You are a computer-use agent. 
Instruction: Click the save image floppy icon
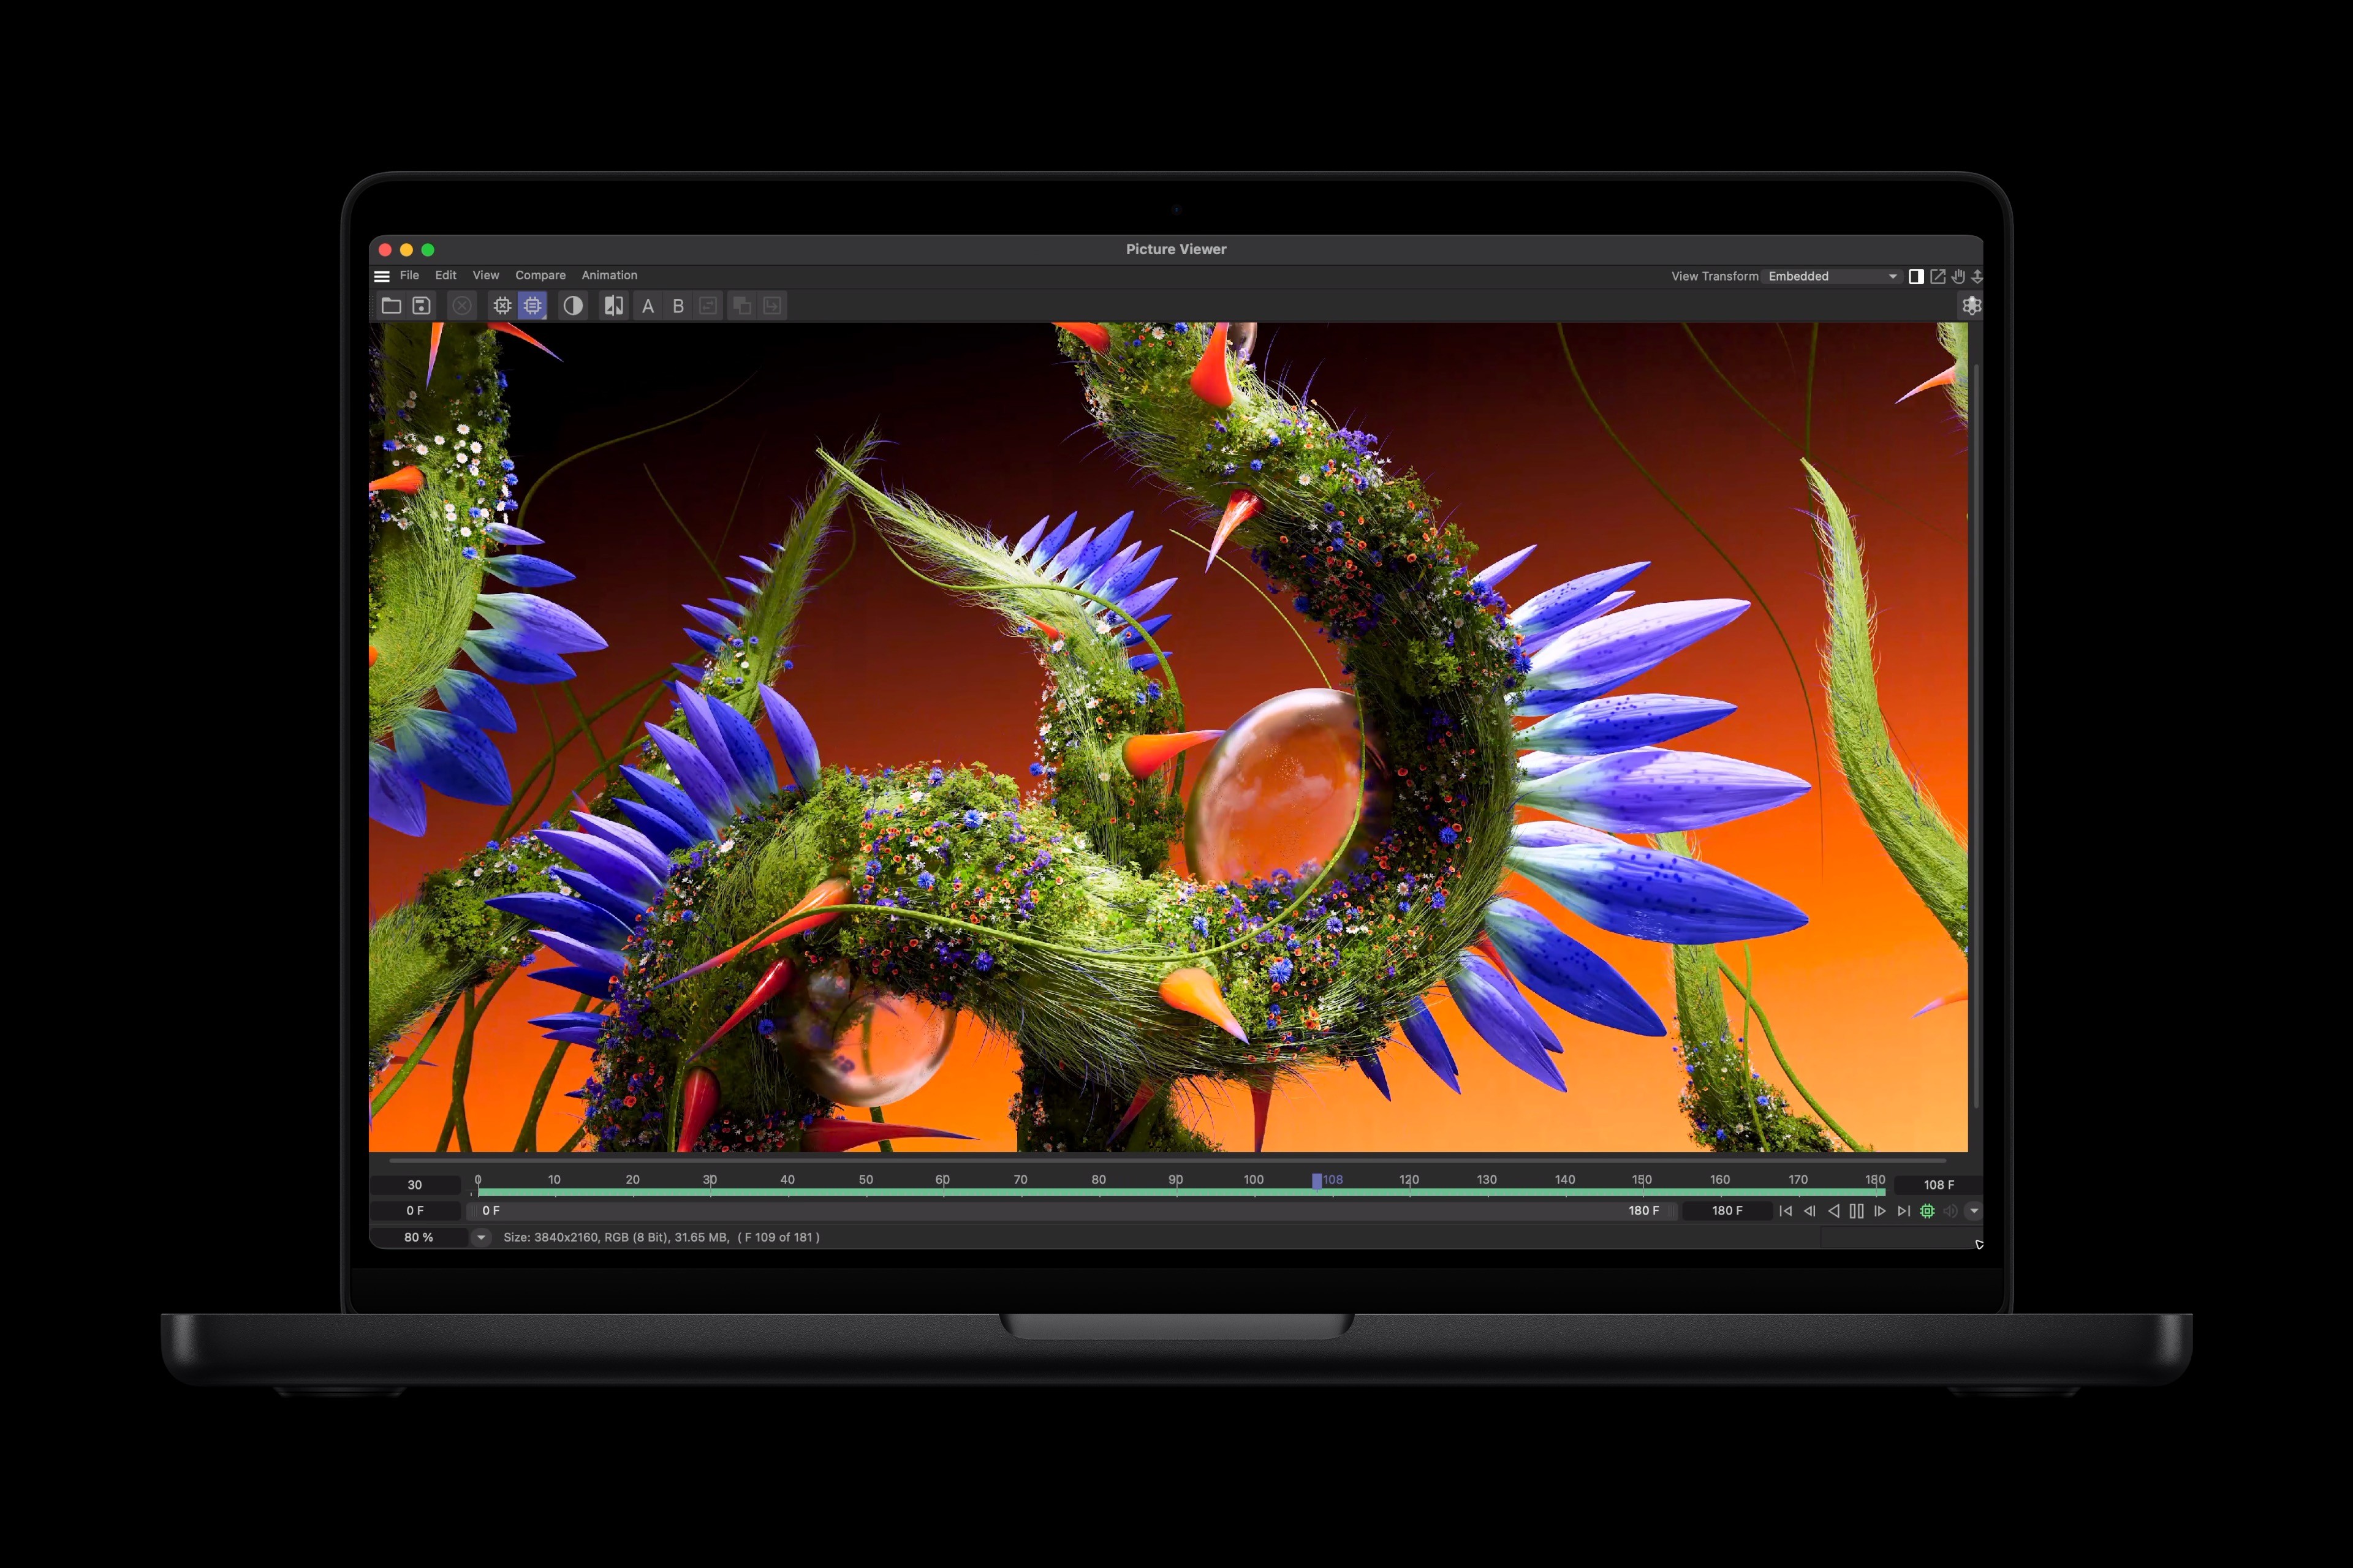[421, 306]
